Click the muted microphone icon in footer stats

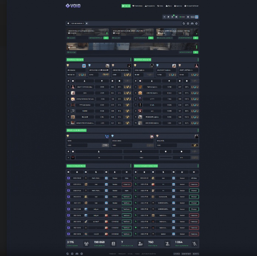(195, 243)
